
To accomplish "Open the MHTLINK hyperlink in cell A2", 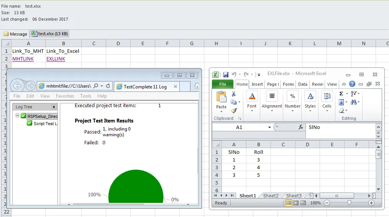I will (23, 59).
